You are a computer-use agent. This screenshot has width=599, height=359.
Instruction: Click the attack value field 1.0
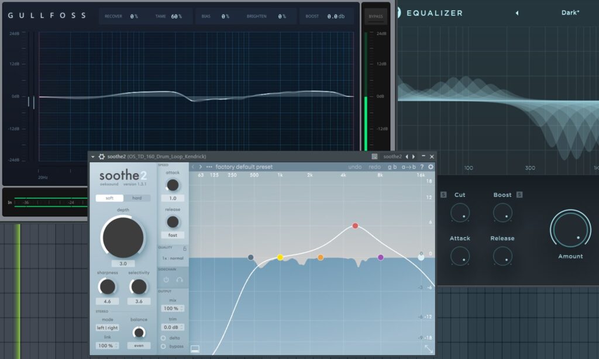click(x=173, y=198)
